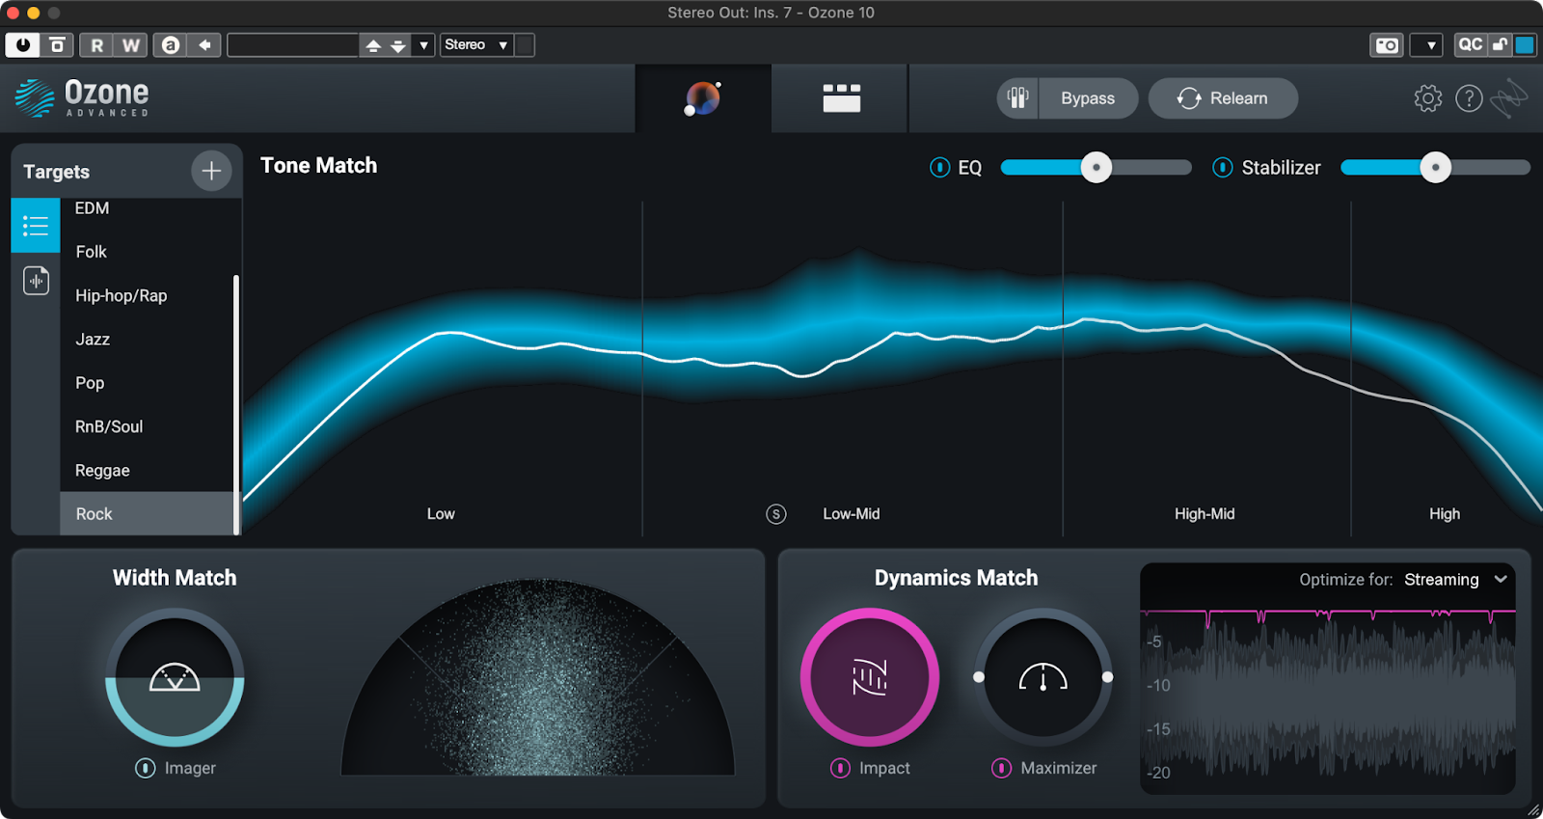
Task: Show the custom reference file view
Action: 36,281
